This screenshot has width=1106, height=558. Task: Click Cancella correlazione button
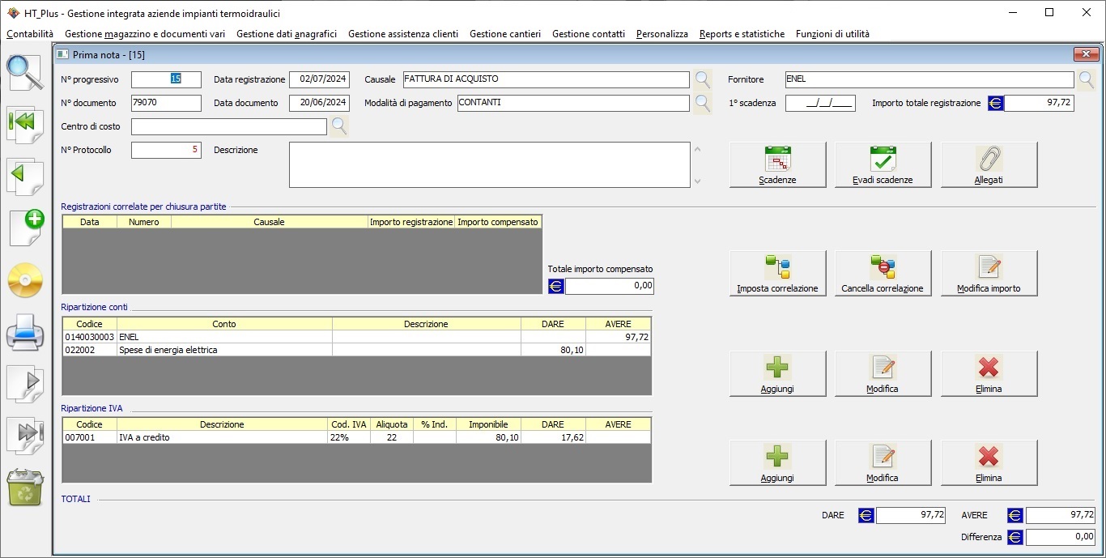click(883, 274)
